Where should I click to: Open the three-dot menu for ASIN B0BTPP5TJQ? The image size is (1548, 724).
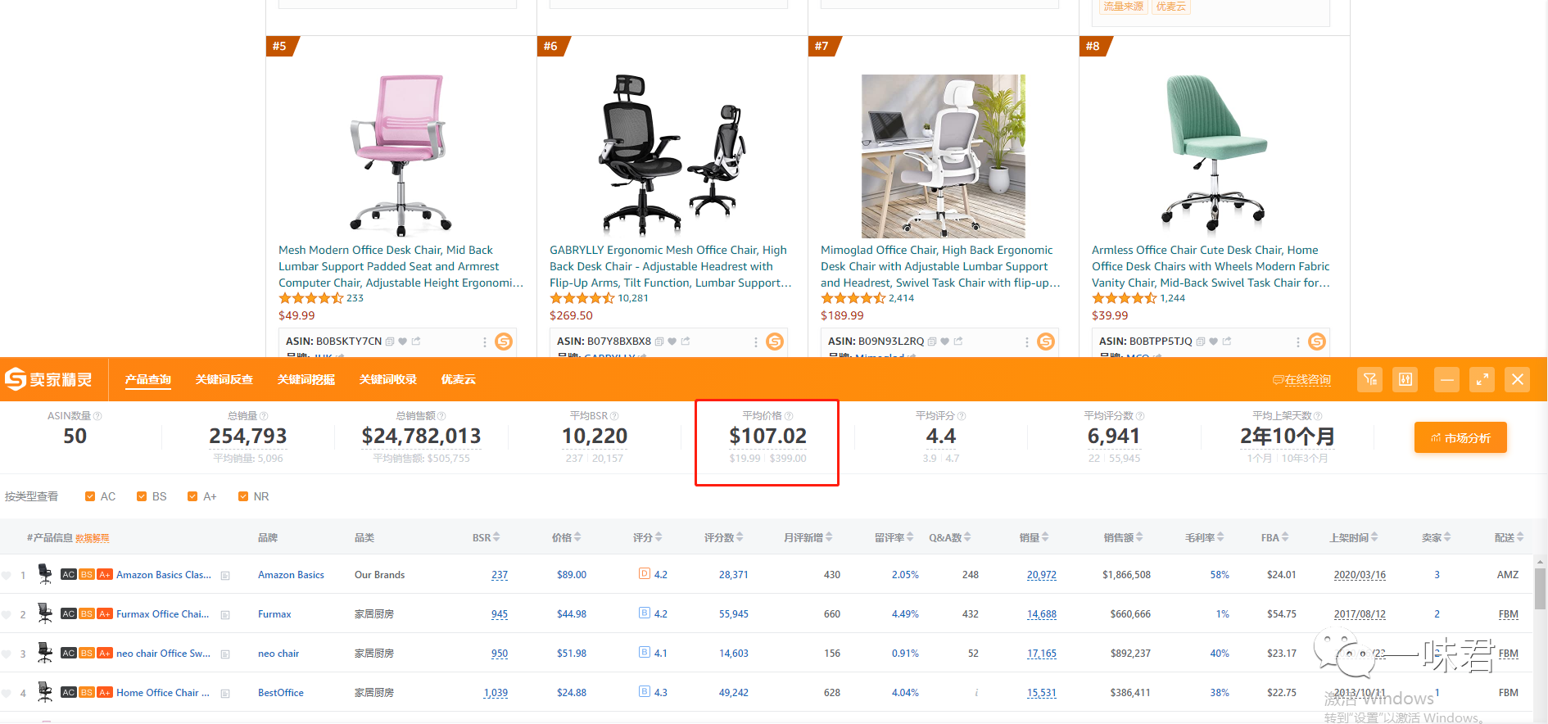pyautogui.click(x=1297, y=342)
